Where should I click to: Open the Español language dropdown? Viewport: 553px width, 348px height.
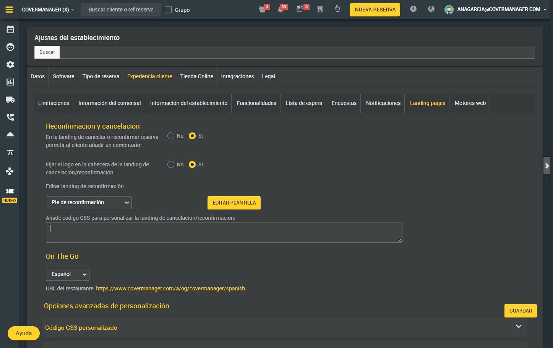pos(68,274)
